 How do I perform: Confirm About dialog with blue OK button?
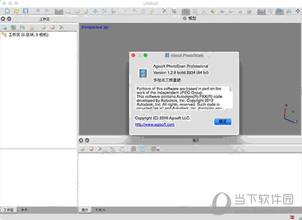tap(222, 122)
